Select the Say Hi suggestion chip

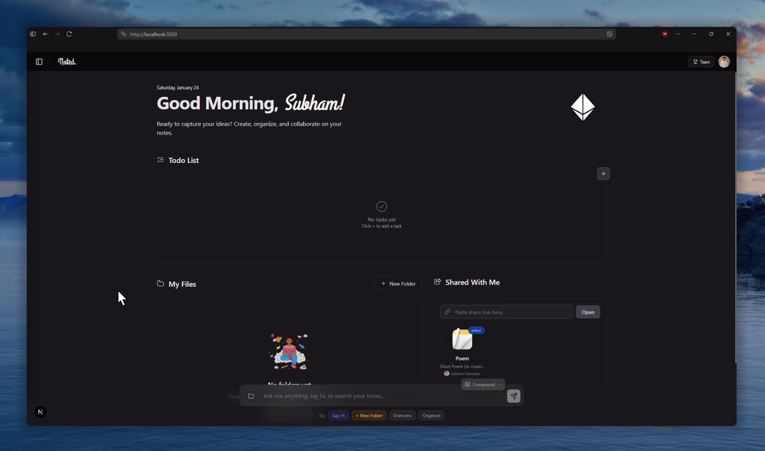click(338, 416)
